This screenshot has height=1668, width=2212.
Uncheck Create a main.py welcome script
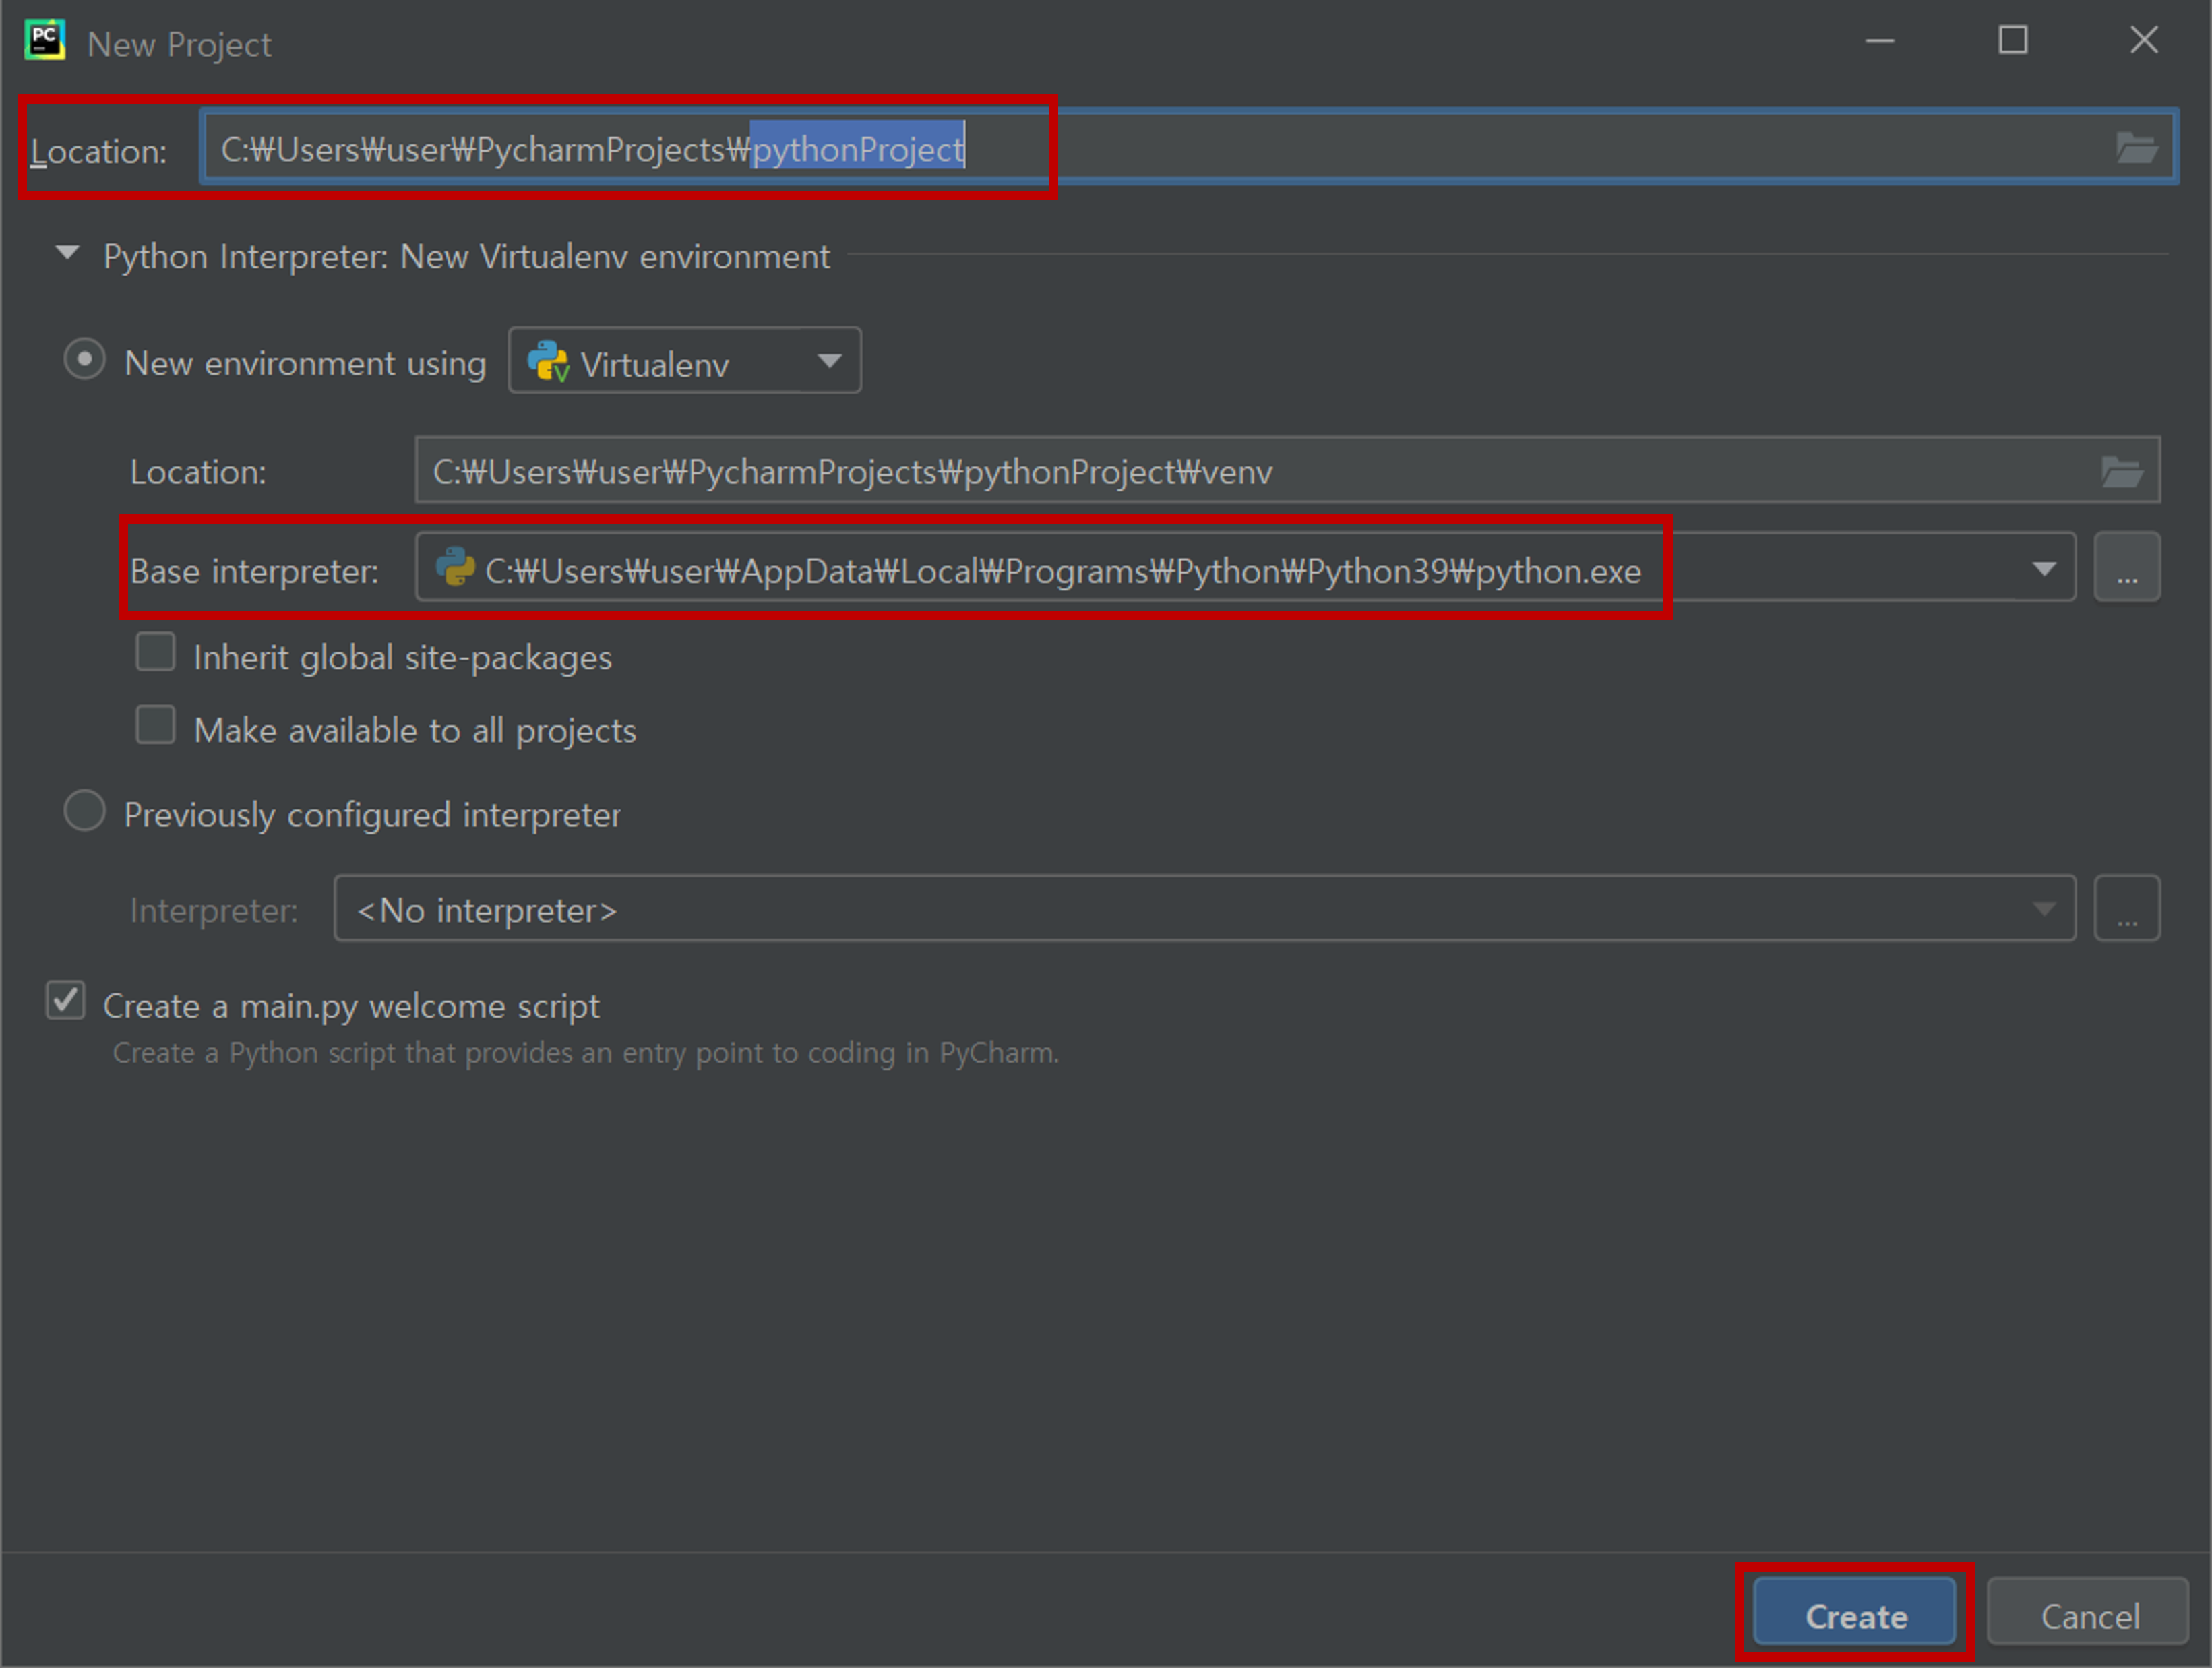66,1001
